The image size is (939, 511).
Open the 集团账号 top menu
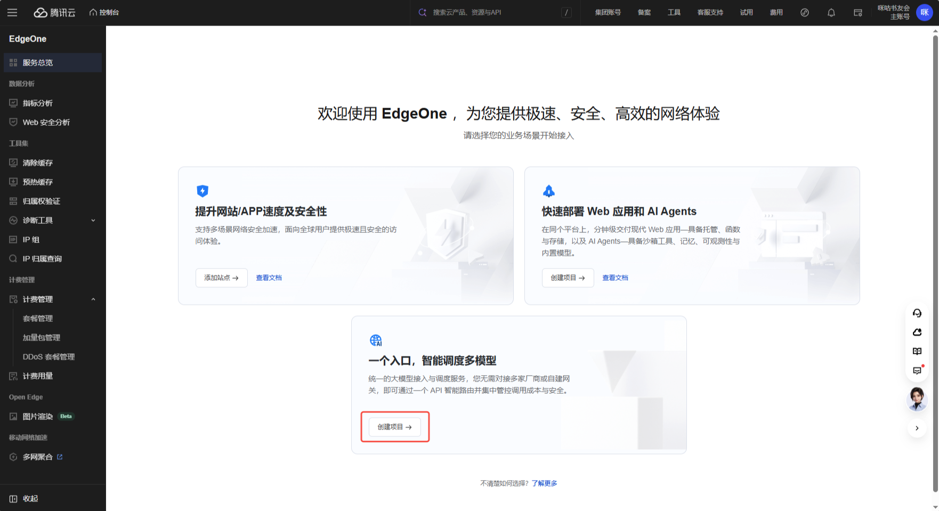[608, 12]
